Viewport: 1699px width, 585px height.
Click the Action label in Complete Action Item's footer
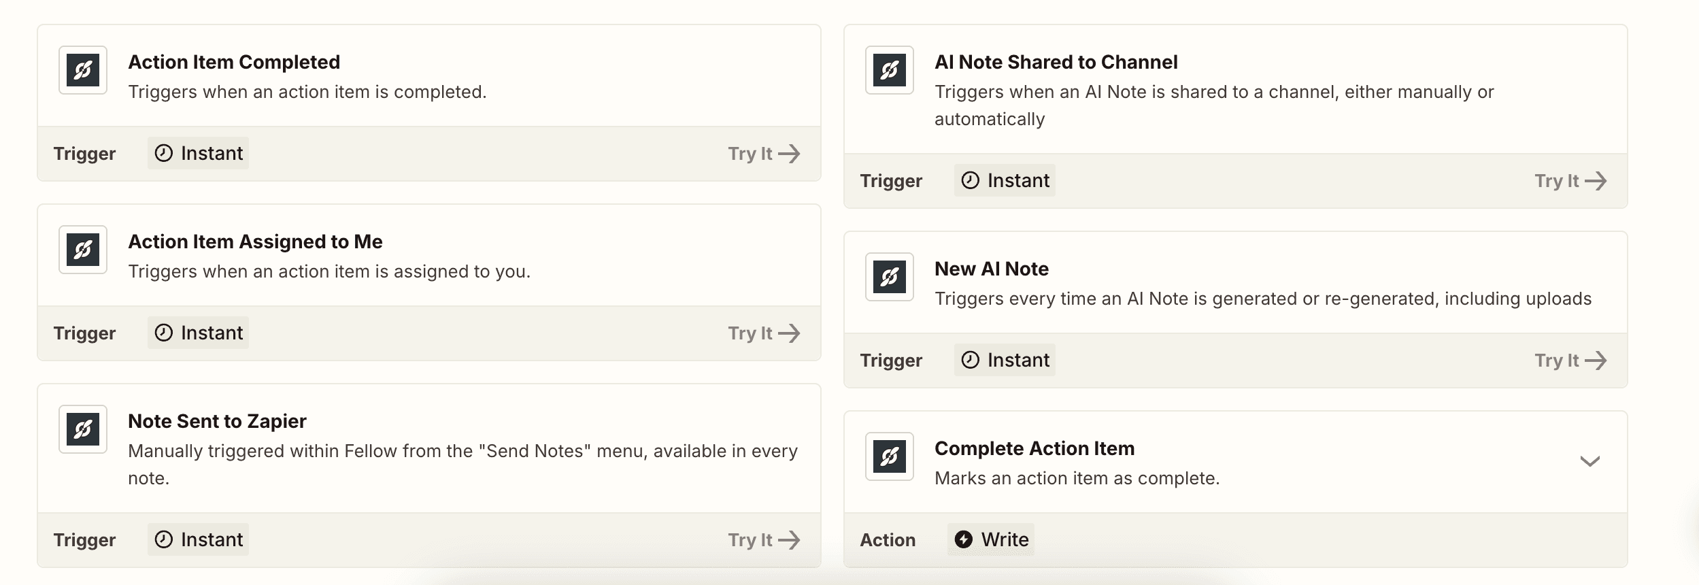(888, 540)
